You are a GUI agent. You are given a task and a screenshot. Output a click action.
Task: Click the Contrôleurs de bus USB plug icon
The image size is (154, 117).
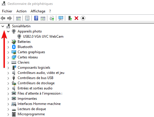click(x=14, y=78)
